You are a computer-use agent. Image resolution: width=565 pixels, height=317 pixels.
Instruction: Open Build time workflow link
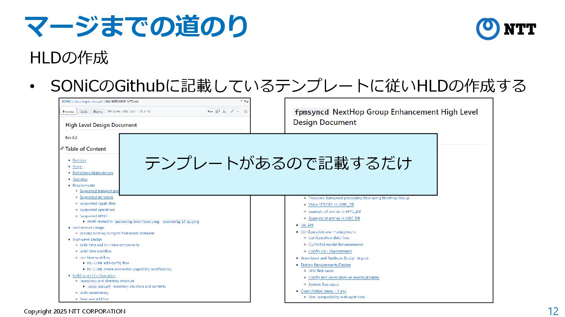tap(96, 251)
